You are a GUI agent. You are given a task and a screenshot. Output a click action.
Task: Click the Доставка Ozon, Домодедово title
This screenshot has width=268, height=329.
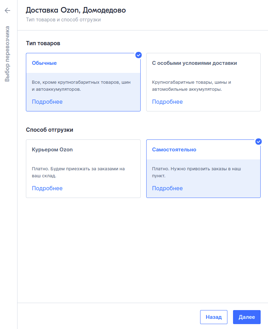[x=76, y=10]
